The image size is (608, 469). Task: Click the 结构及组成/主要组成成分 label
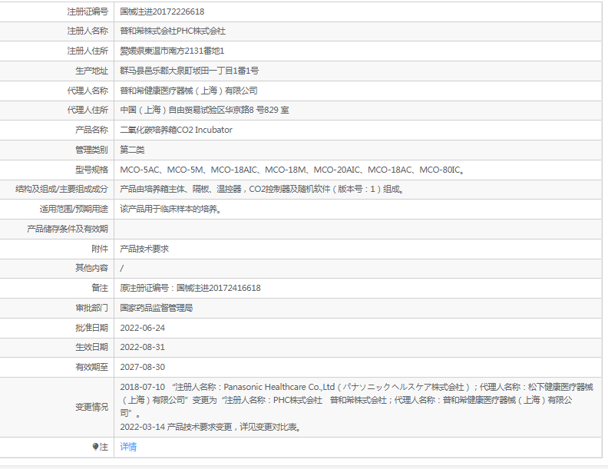[x=61, y=189]
